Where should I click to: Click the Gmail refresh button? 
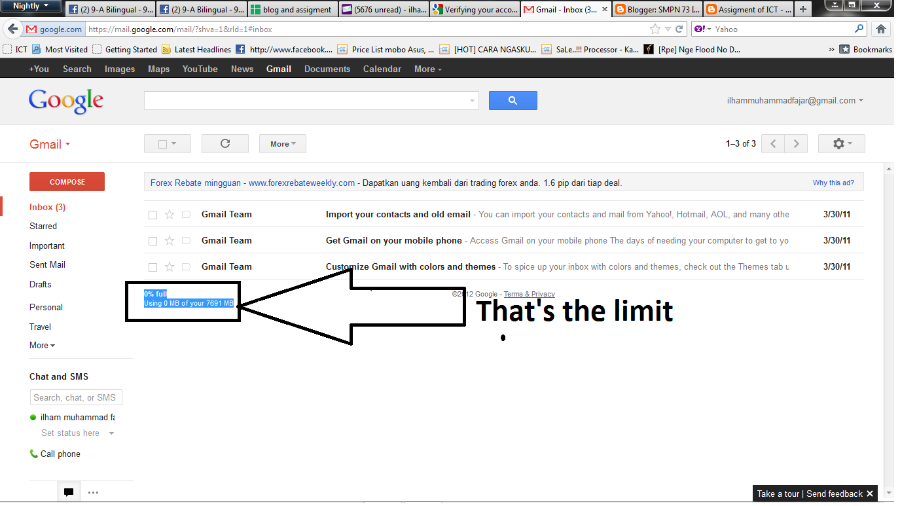coord(225,144)
